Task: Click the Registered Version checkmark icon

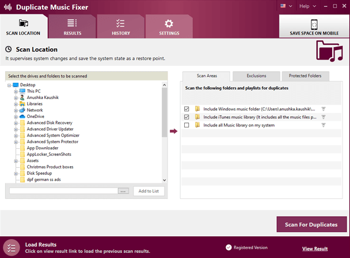Action: tap(229, 247)
